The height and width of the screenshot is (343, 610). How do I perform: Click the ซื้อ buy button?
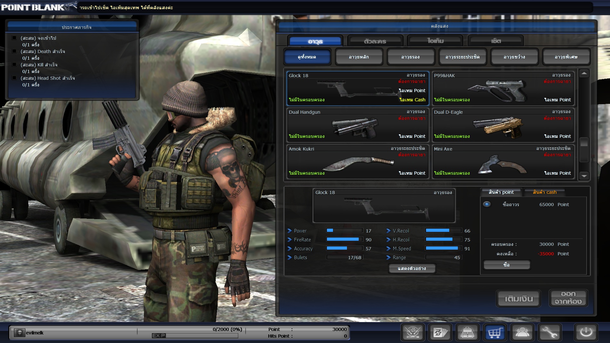(506, 265)
